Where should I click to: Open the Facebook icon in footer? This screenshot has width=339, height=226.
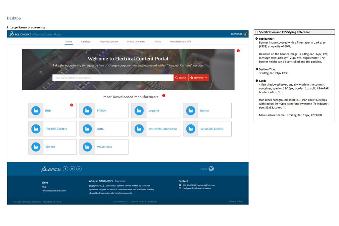66,169
